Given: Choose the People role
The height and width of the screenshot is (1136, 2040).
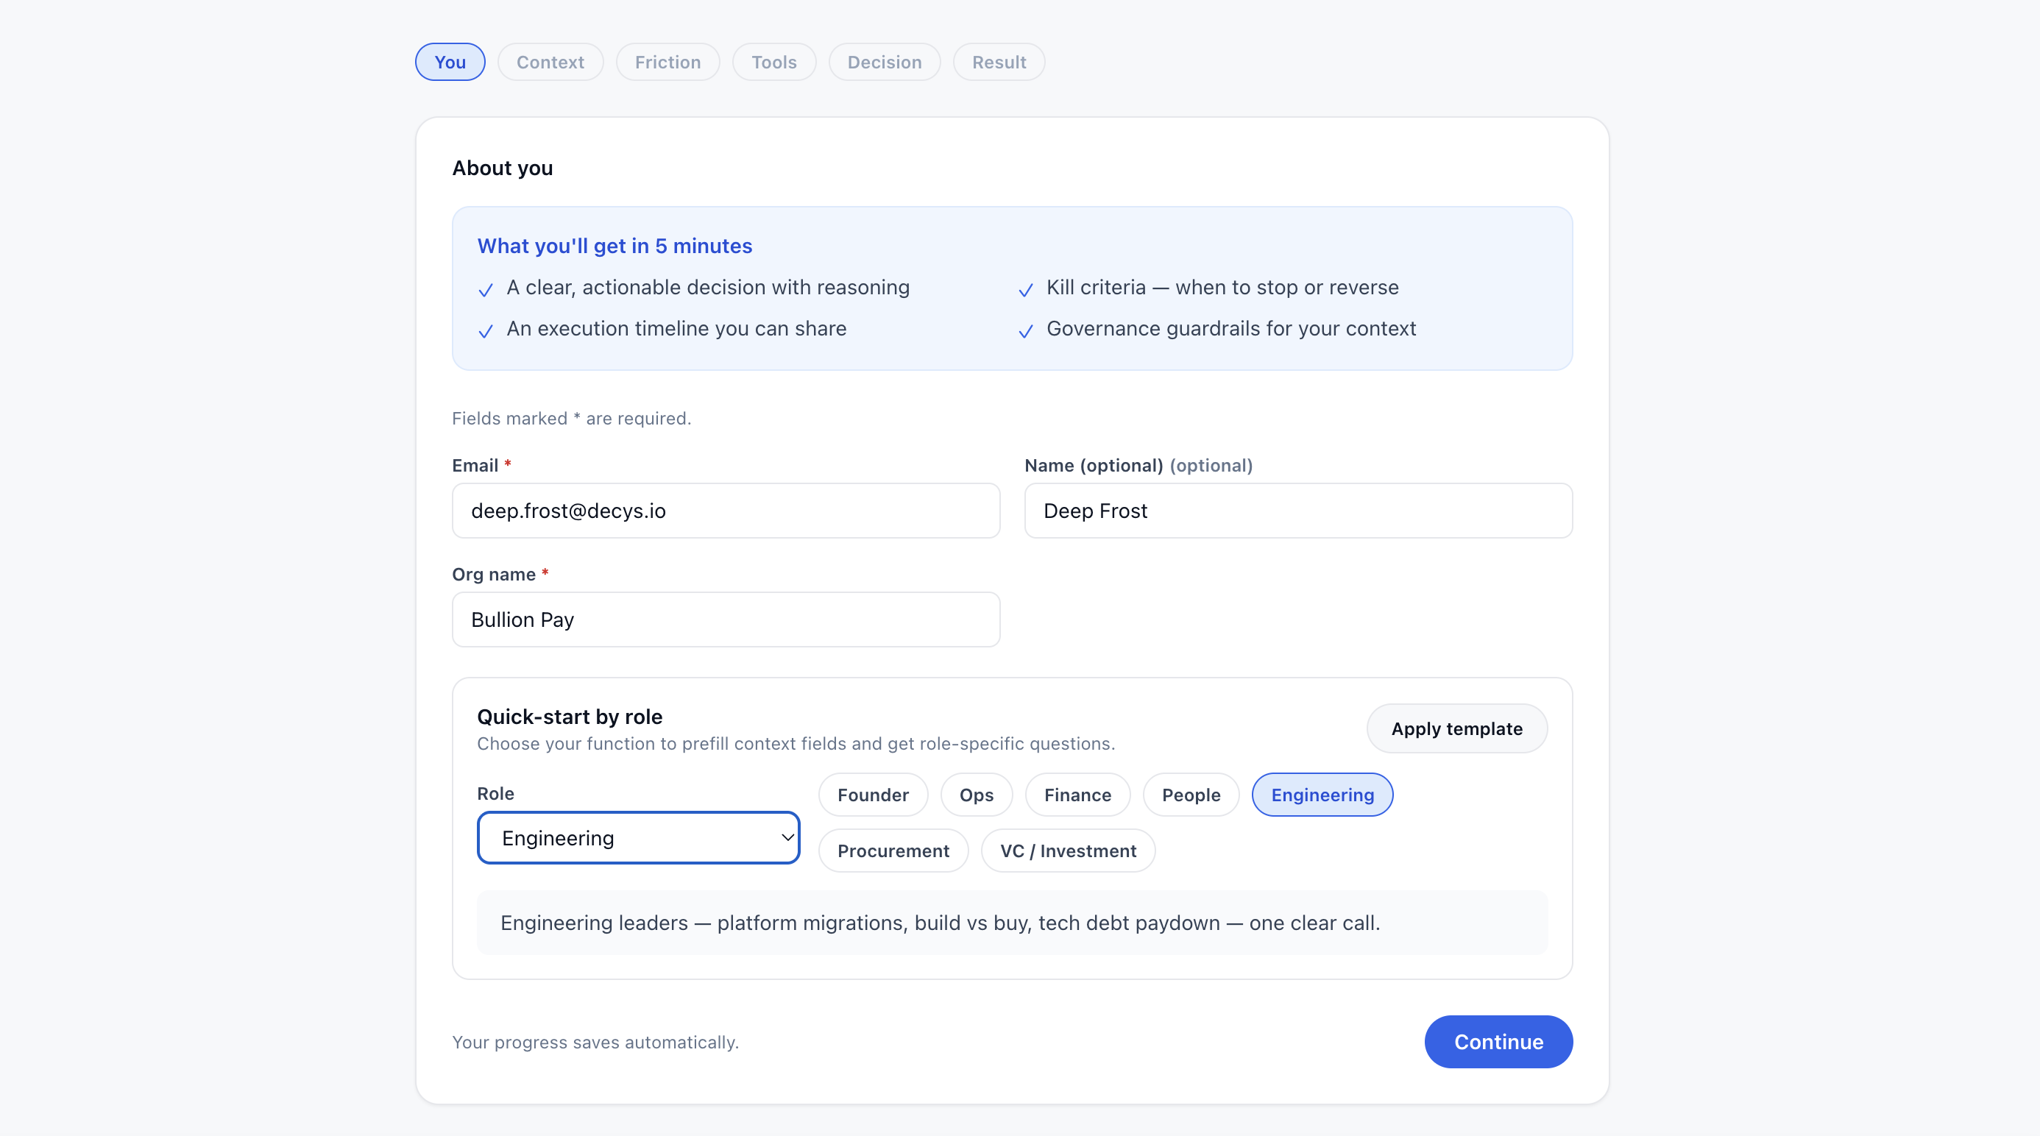Looking at the screenshot, I should 1190,795.
